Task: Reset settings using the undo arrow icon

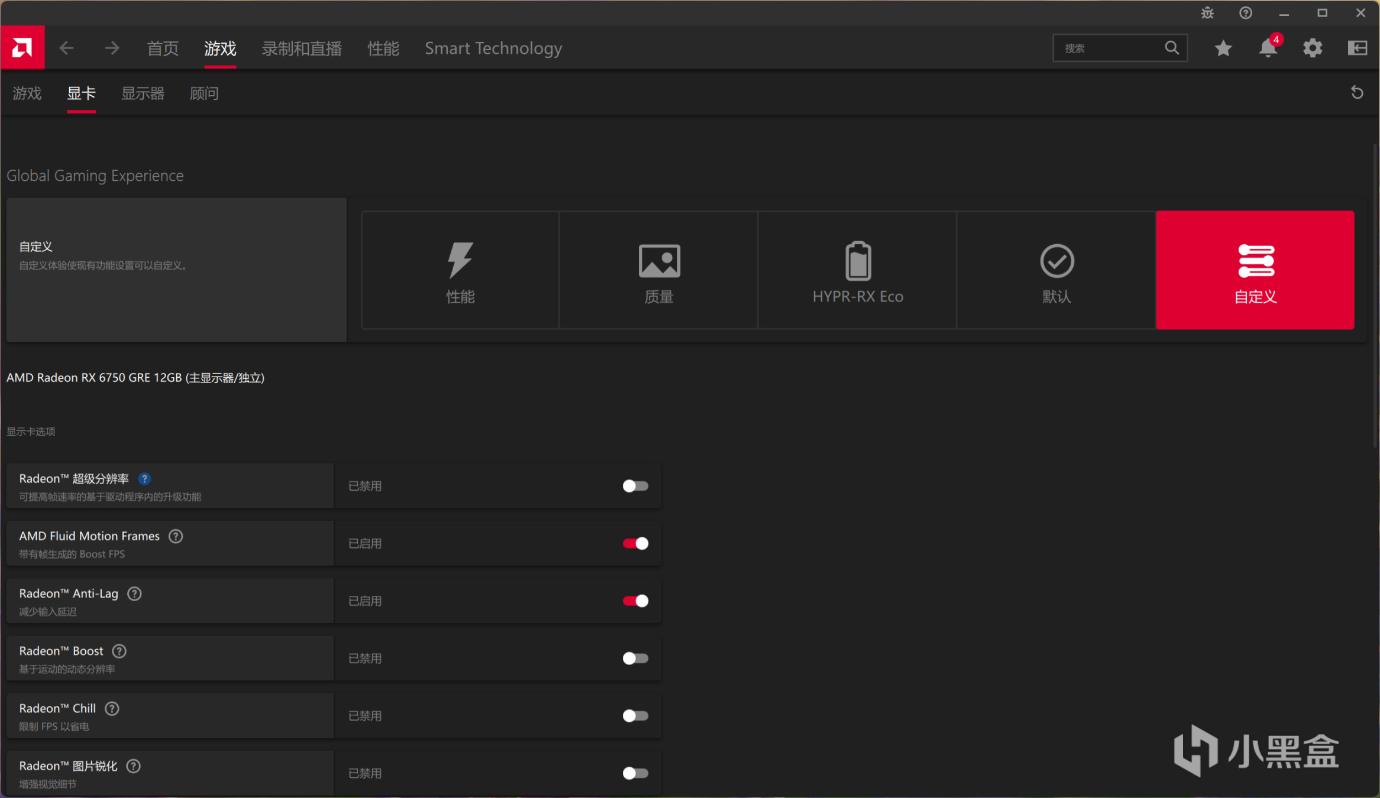Action: tap(1357, 93)
